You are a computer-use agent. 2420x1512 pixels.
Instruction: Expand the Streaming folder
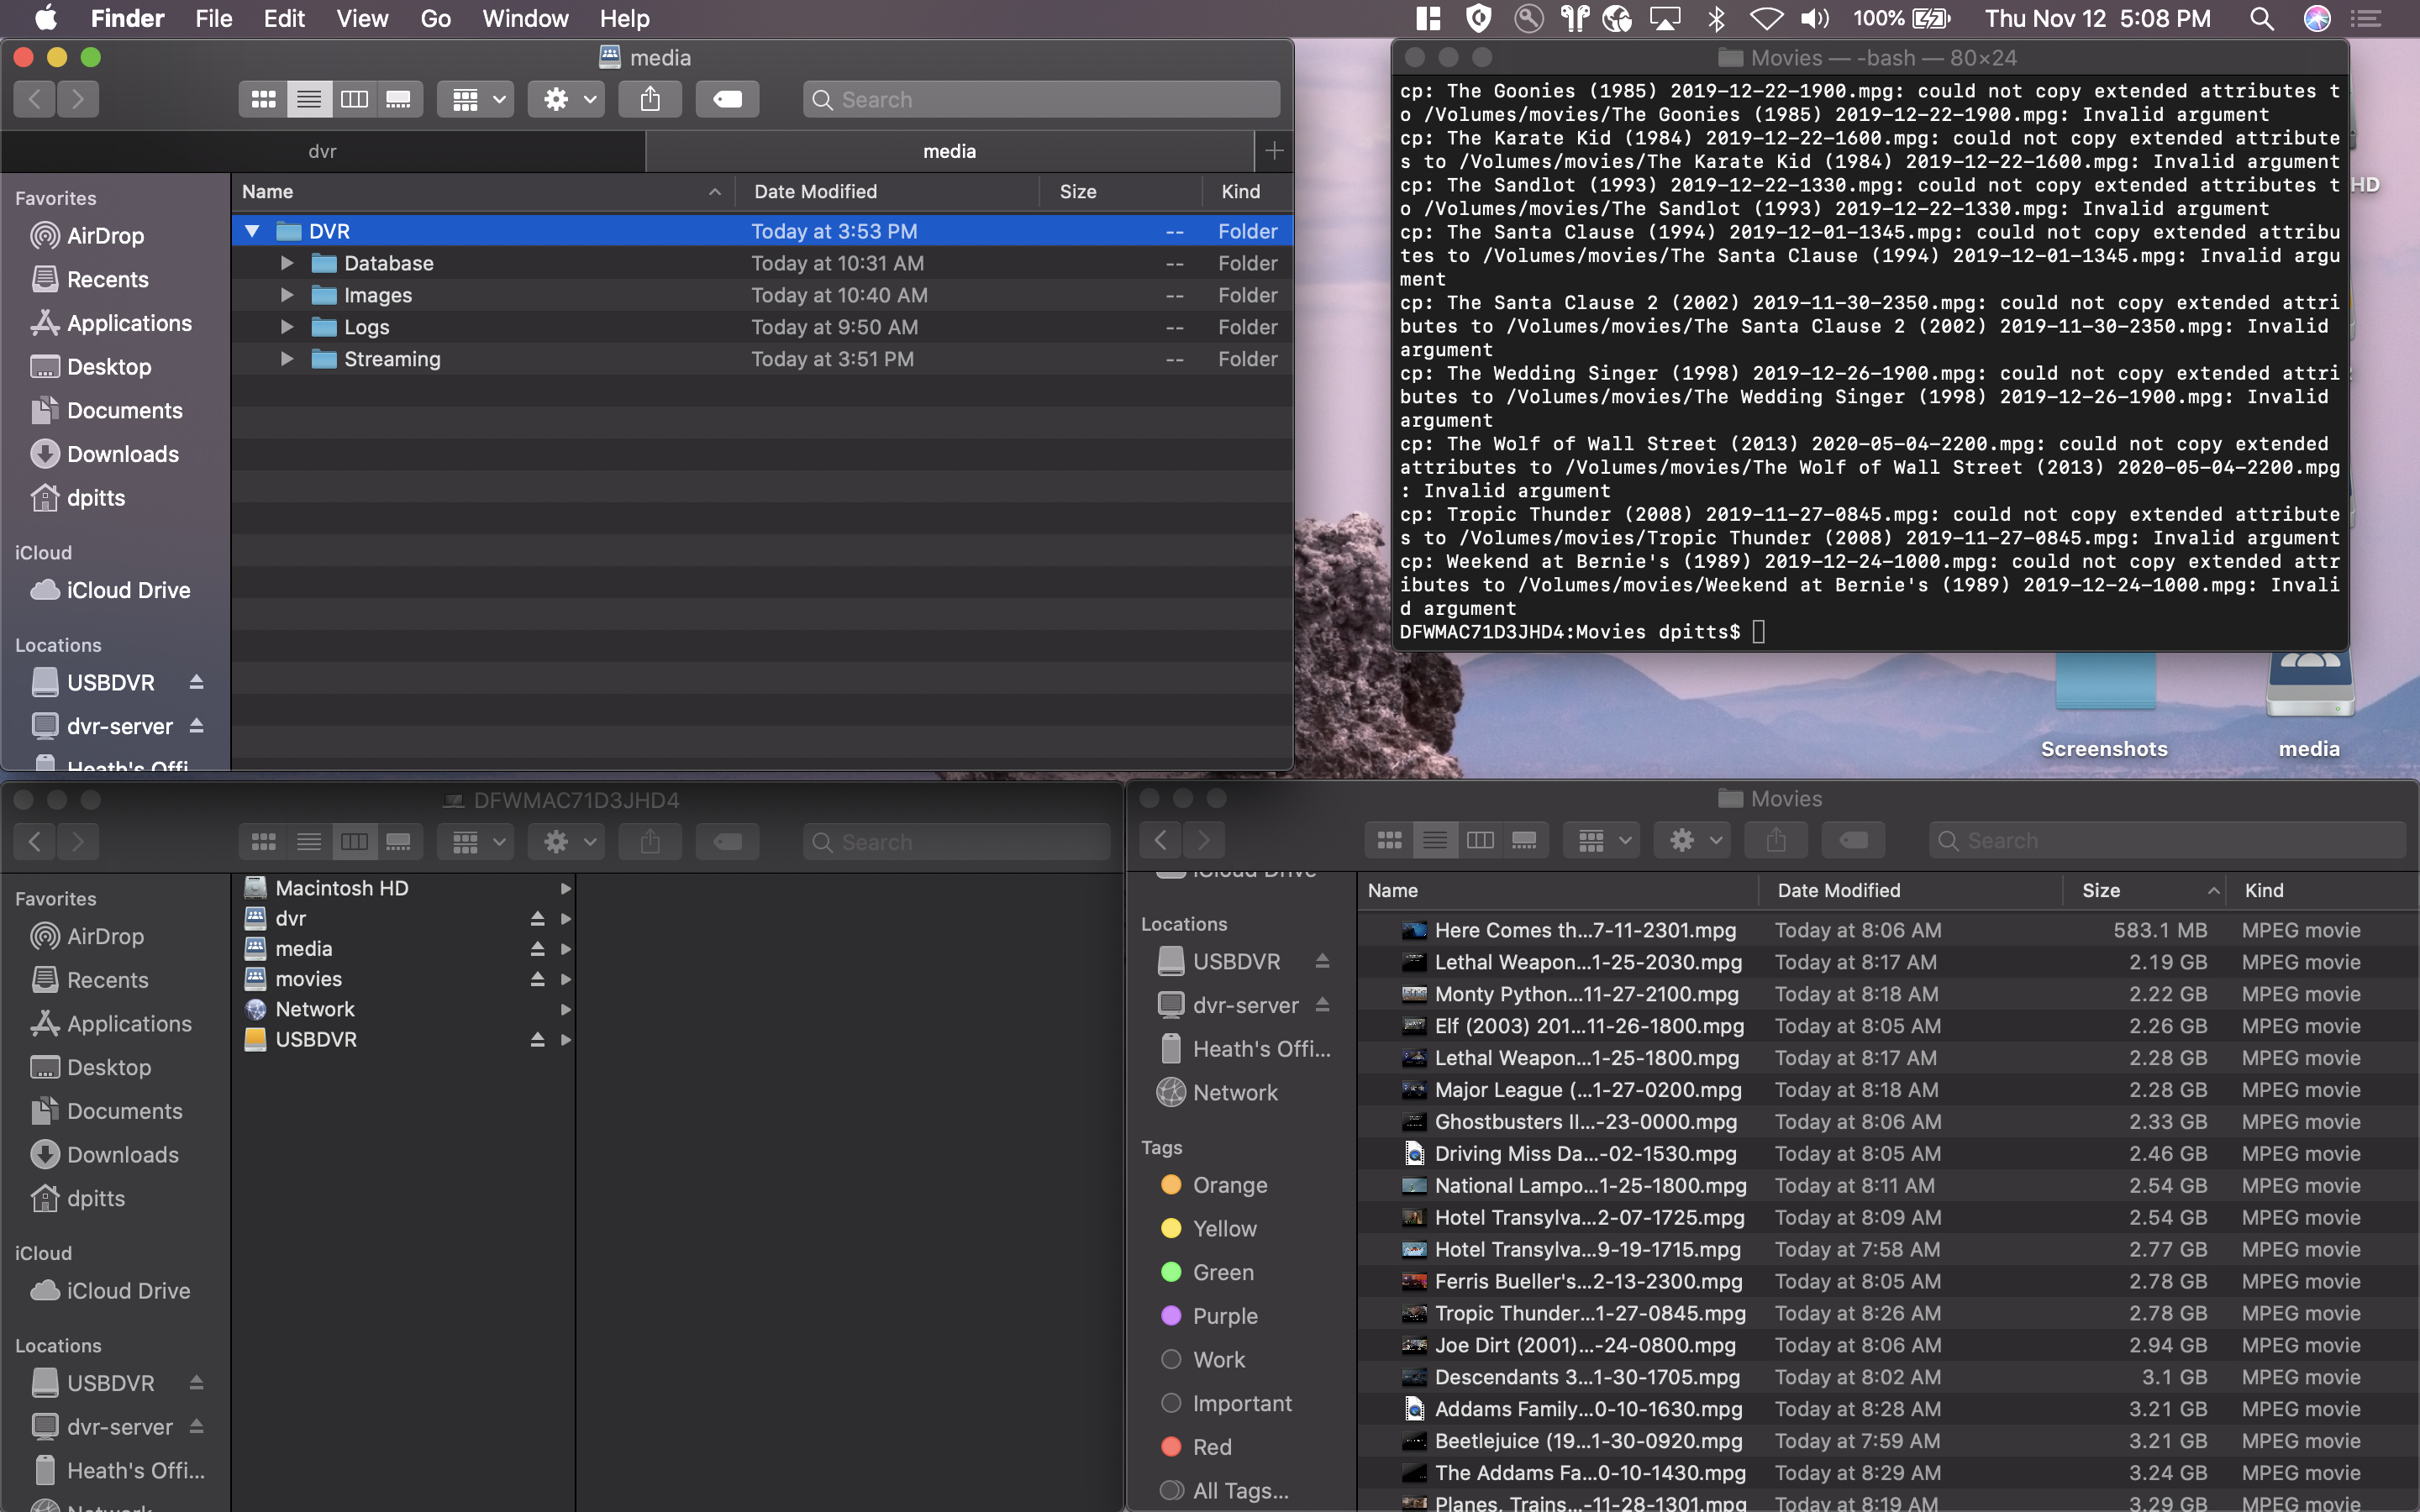point(287,359)
